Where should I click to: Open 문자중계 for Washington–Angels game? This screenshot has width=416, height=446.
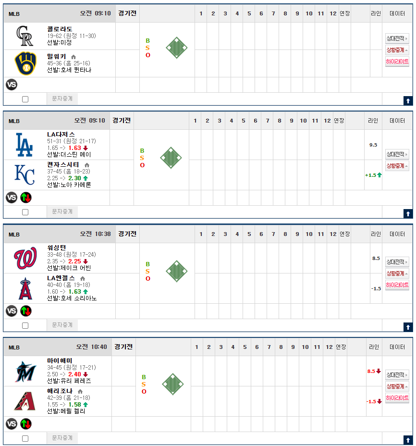62,325
